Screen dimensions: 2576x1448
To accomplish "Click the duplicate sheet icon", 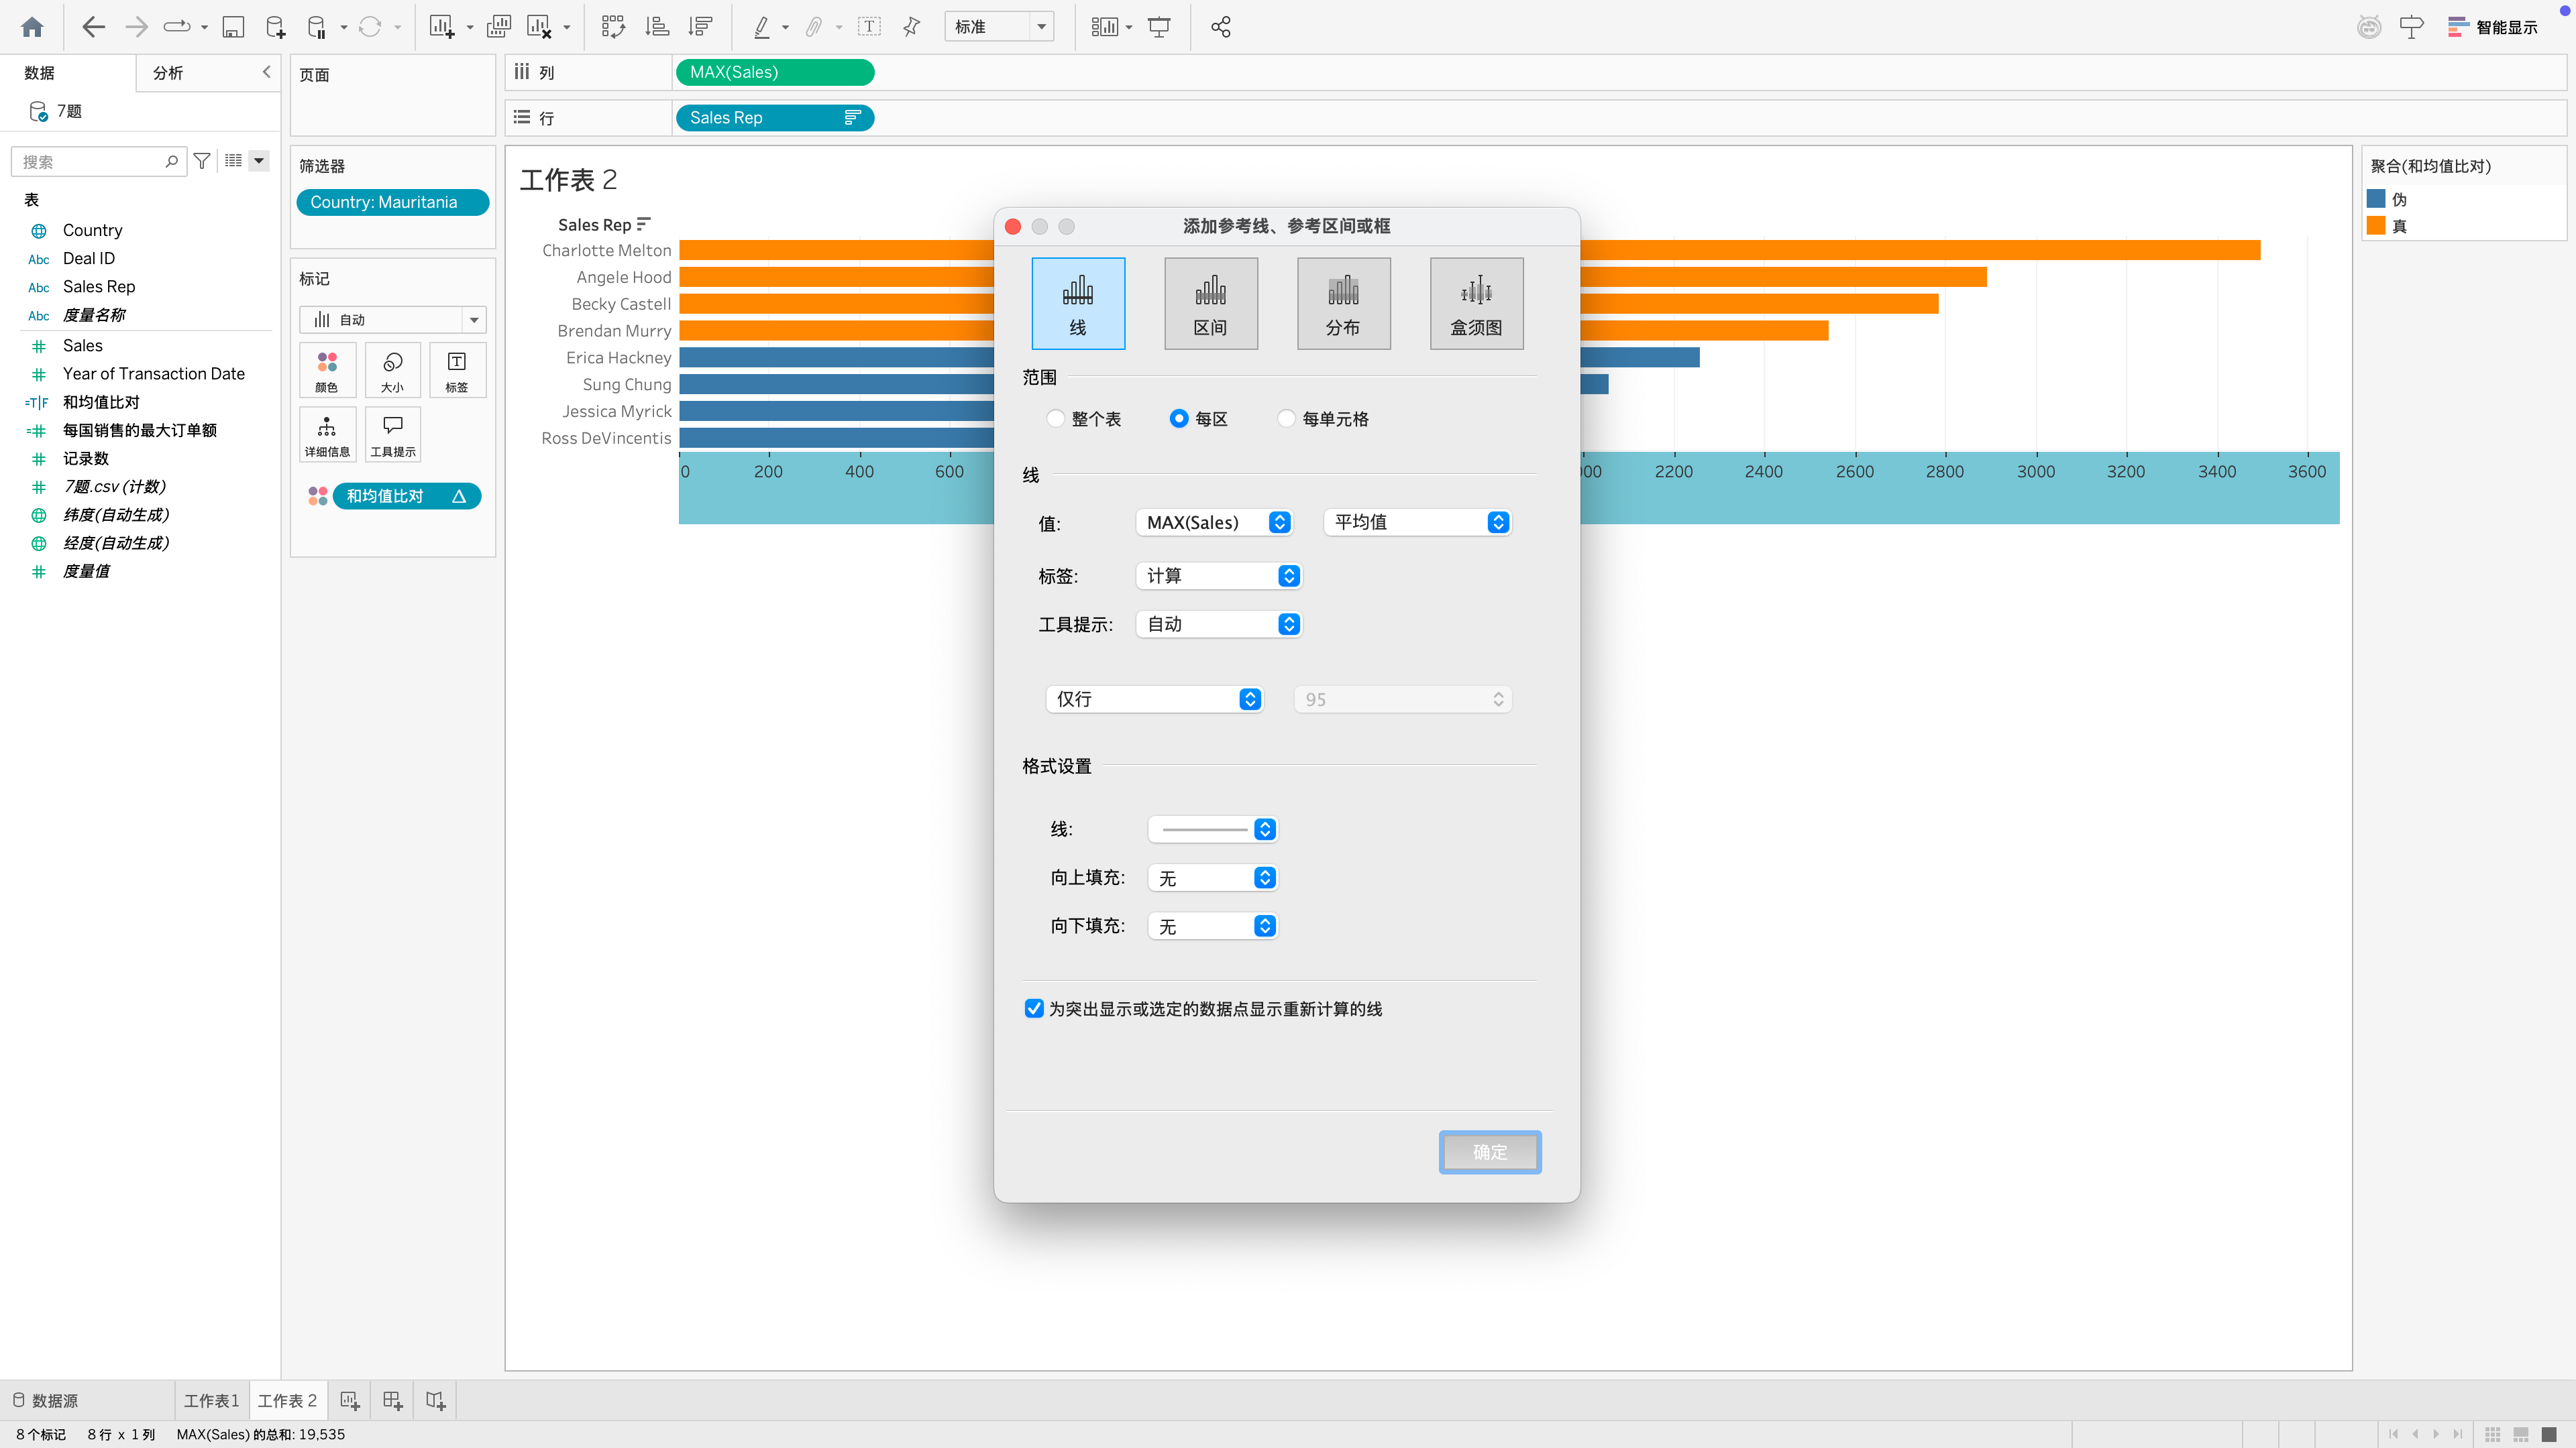I will [498, 27].
